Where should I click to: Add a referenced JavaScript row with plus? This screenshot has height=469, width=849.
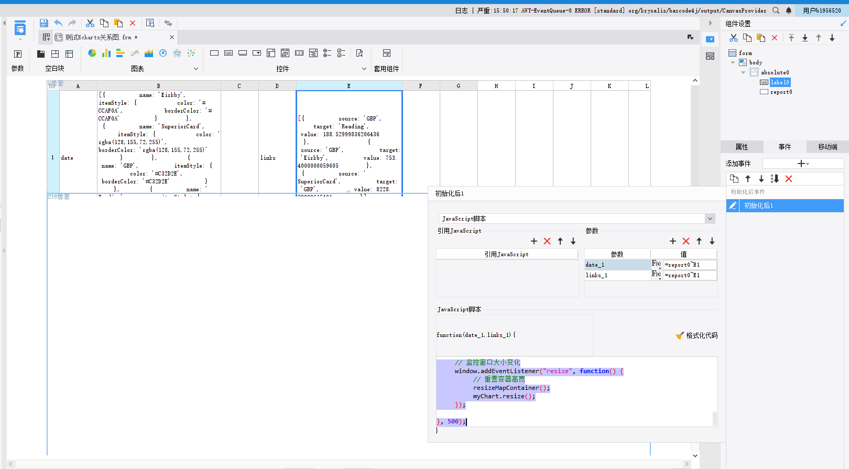534,241
